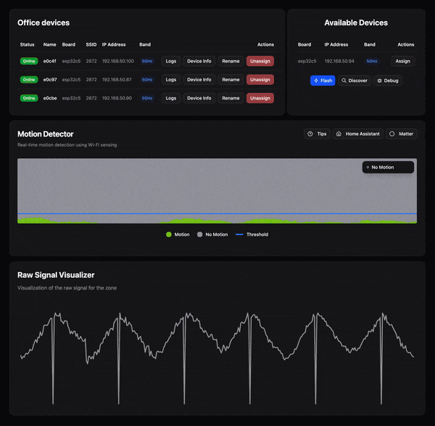Open Device Info for device e0c97

coord(199,80)
